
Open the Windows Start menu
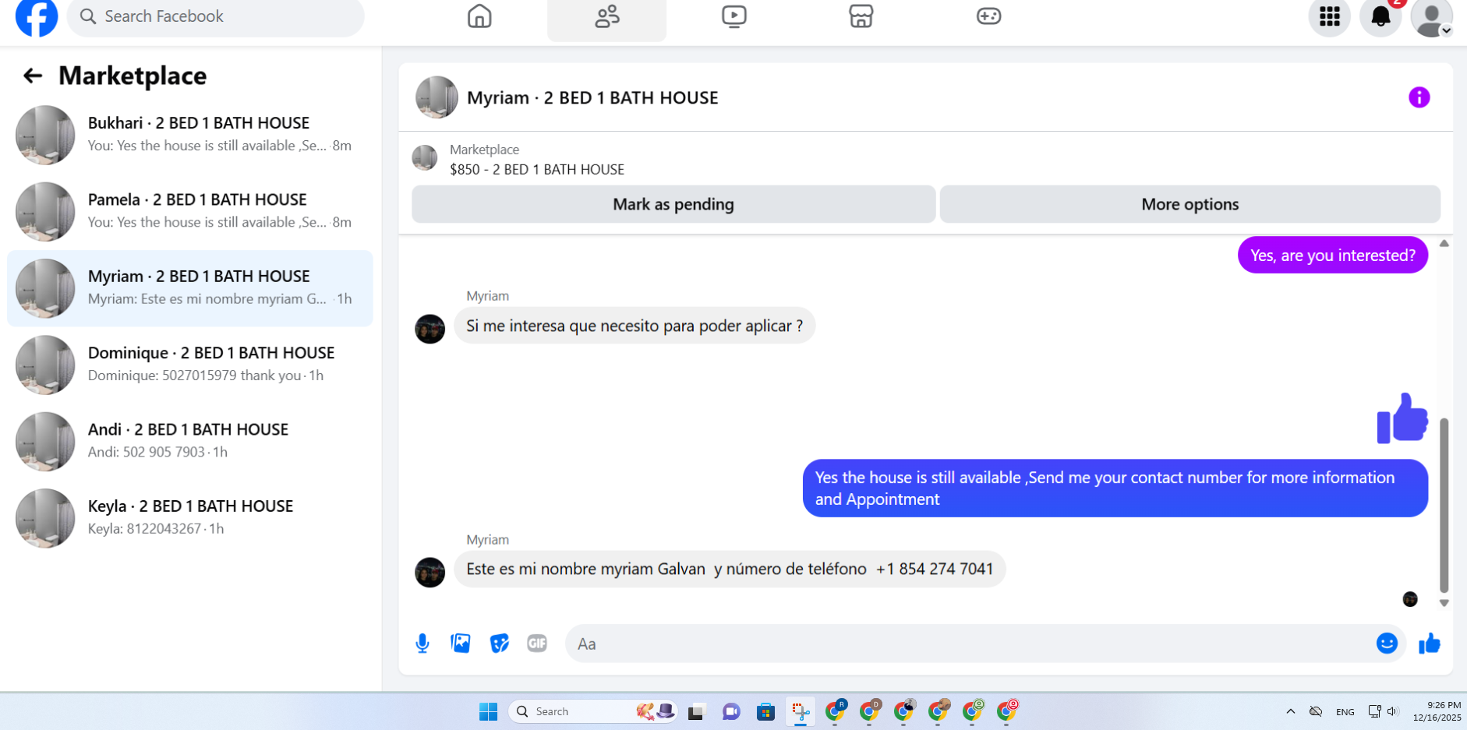(x=488, y=711)
